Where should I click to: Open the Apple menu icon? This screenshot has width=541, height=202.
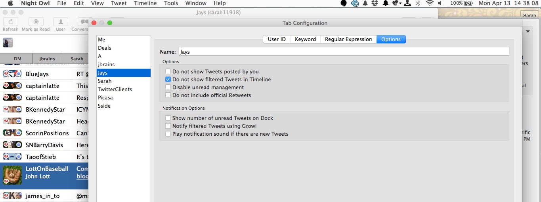[x=10, y=3]
